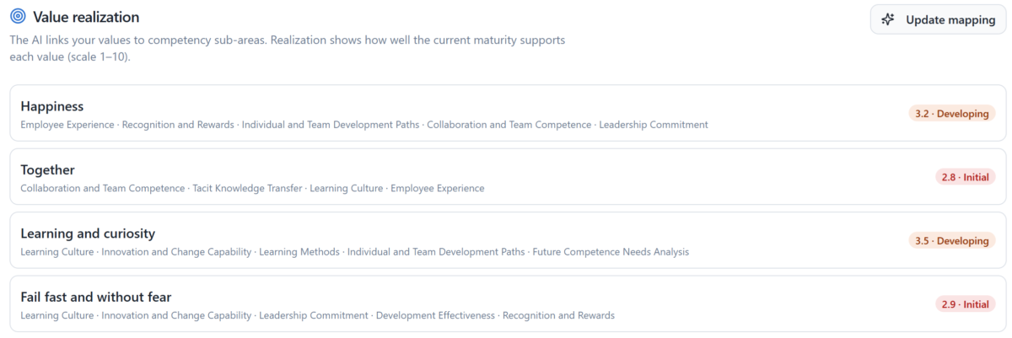Viewport: 1012px width, 338px height.
Task: Click the 2.8 · Initial badge
Action: pyautogui.click(x=966, y=177)
